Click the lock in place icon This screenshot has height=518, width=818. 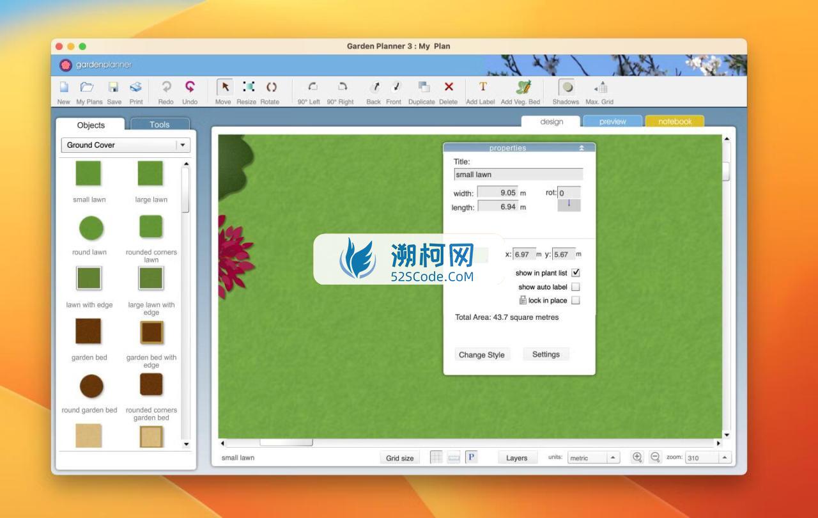pyautogui.click(x=523, y=300)
